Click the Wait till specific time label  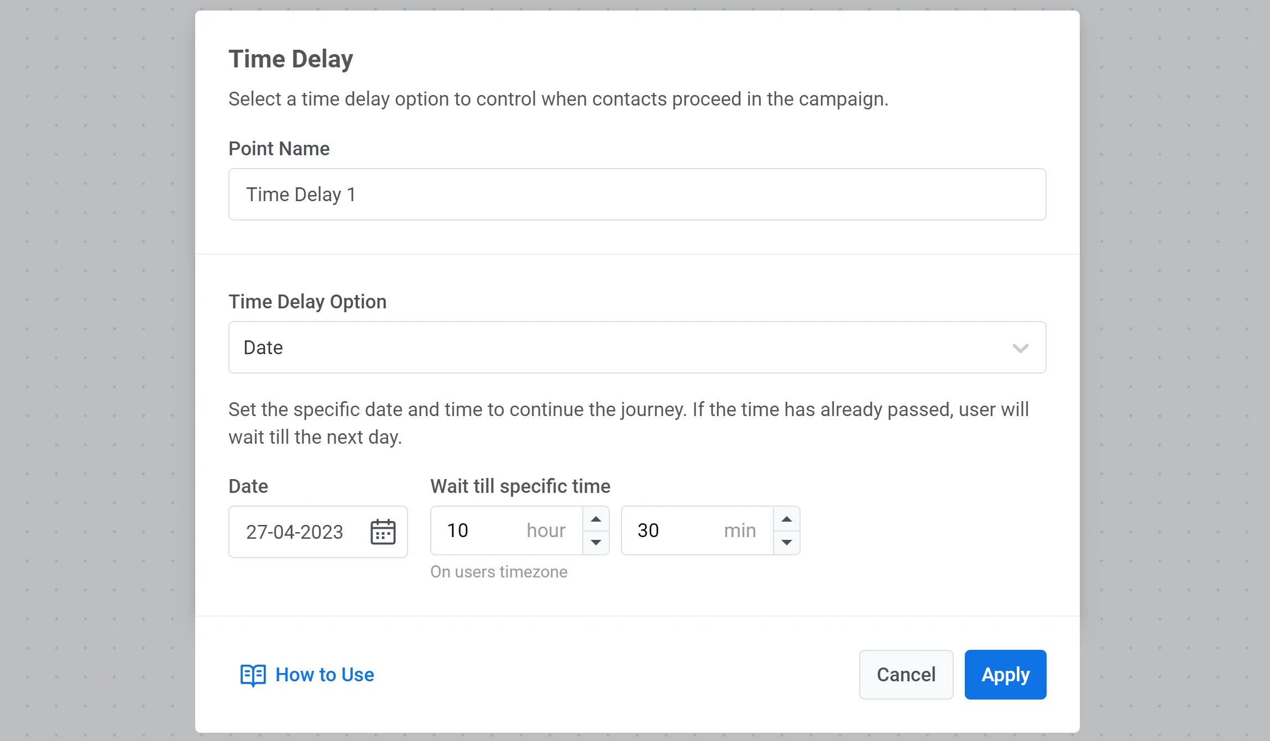pyautogui.click(x=520, y=486)
